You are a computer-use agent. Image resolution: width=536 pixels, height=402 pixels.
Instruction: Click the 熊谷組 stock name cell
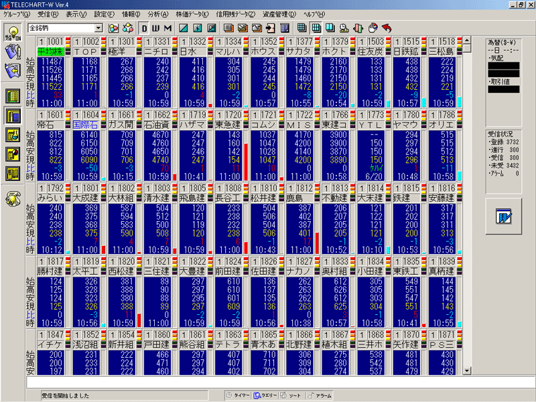pos(193,345)
